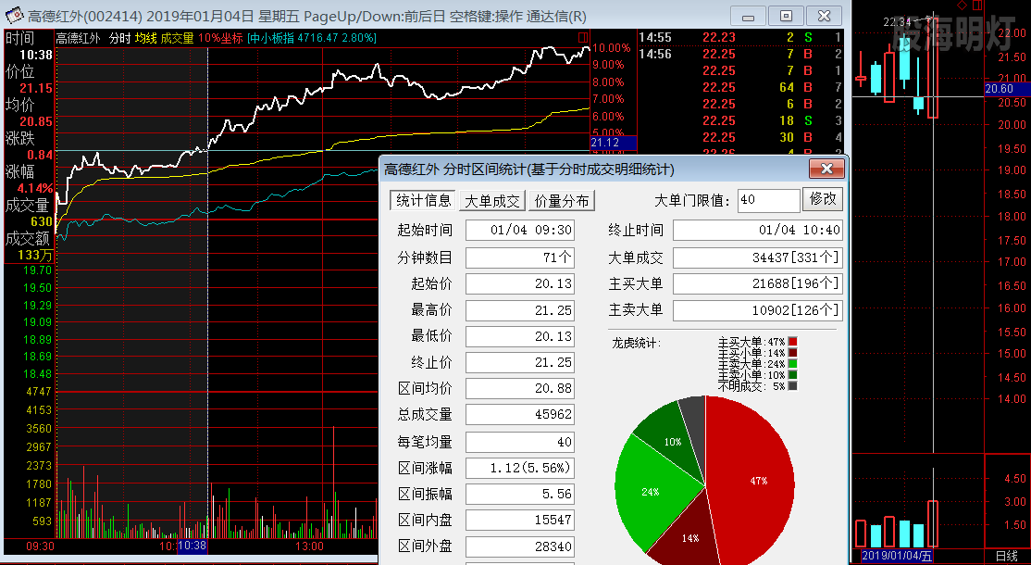Click the 均线 label in chart header
The width and height of the screenshot is (1031, 565).
coord(146,38)
